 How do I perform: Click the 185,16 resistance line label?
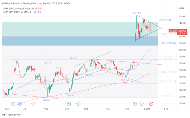click(72, 58)
